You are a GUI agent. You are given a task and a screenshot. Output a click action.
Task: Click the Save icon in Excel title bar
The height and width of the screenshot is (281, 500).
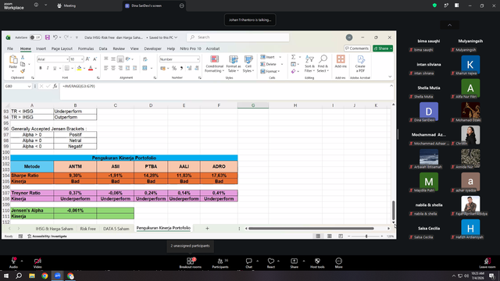47,37
